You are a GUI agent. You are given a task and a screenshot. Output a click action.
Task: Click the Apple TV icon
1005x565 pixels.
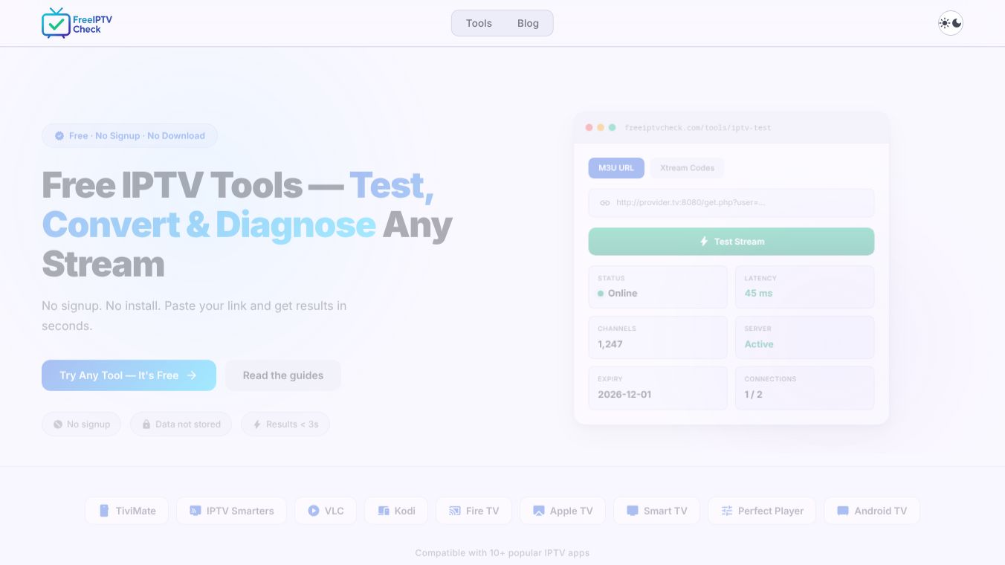(539, 511)
